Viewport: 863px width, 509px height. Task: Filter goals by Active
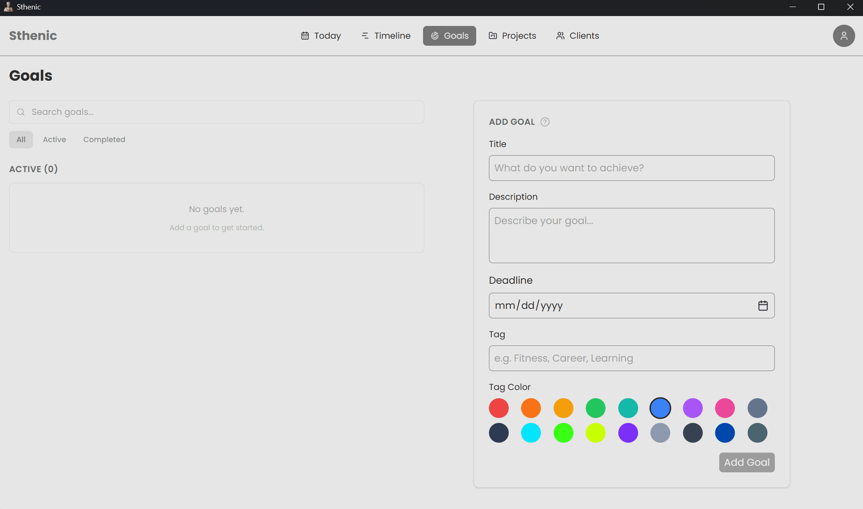[x=54, y=140]
